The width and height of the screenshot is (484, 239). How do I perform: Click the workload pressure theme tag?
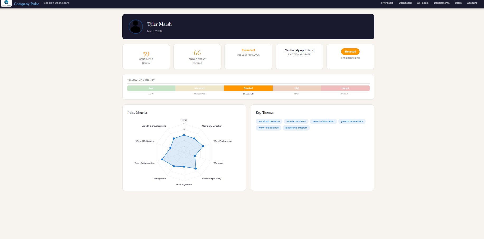click(269, 121)
